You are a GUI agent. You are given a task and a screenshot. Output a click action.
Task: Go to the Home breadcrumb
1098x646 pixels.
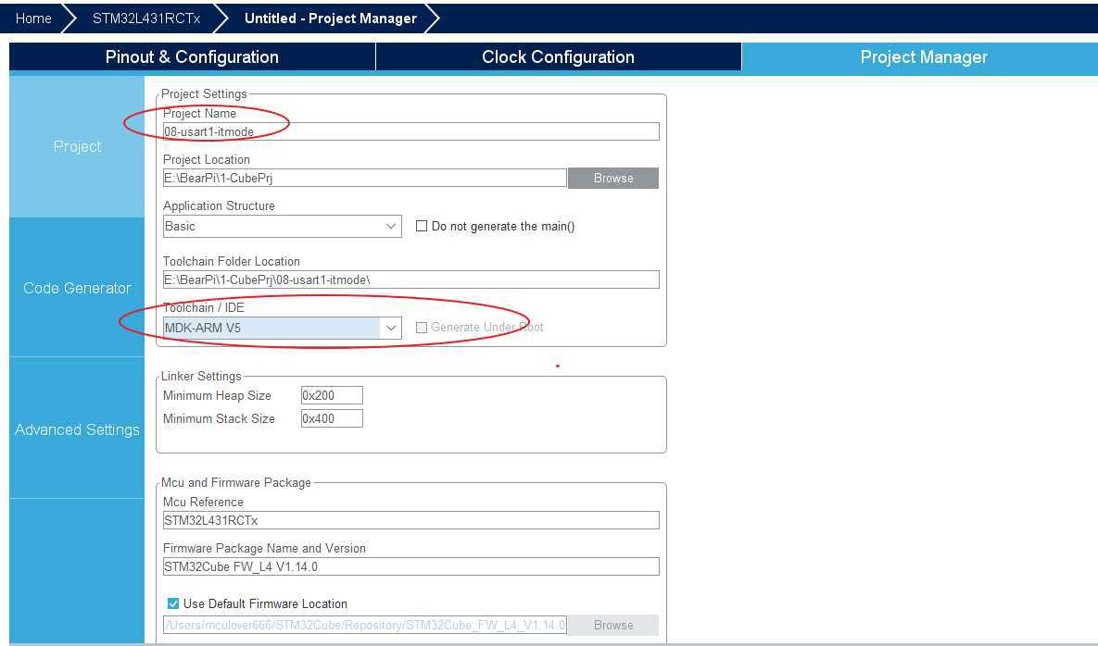click(33, 19)
